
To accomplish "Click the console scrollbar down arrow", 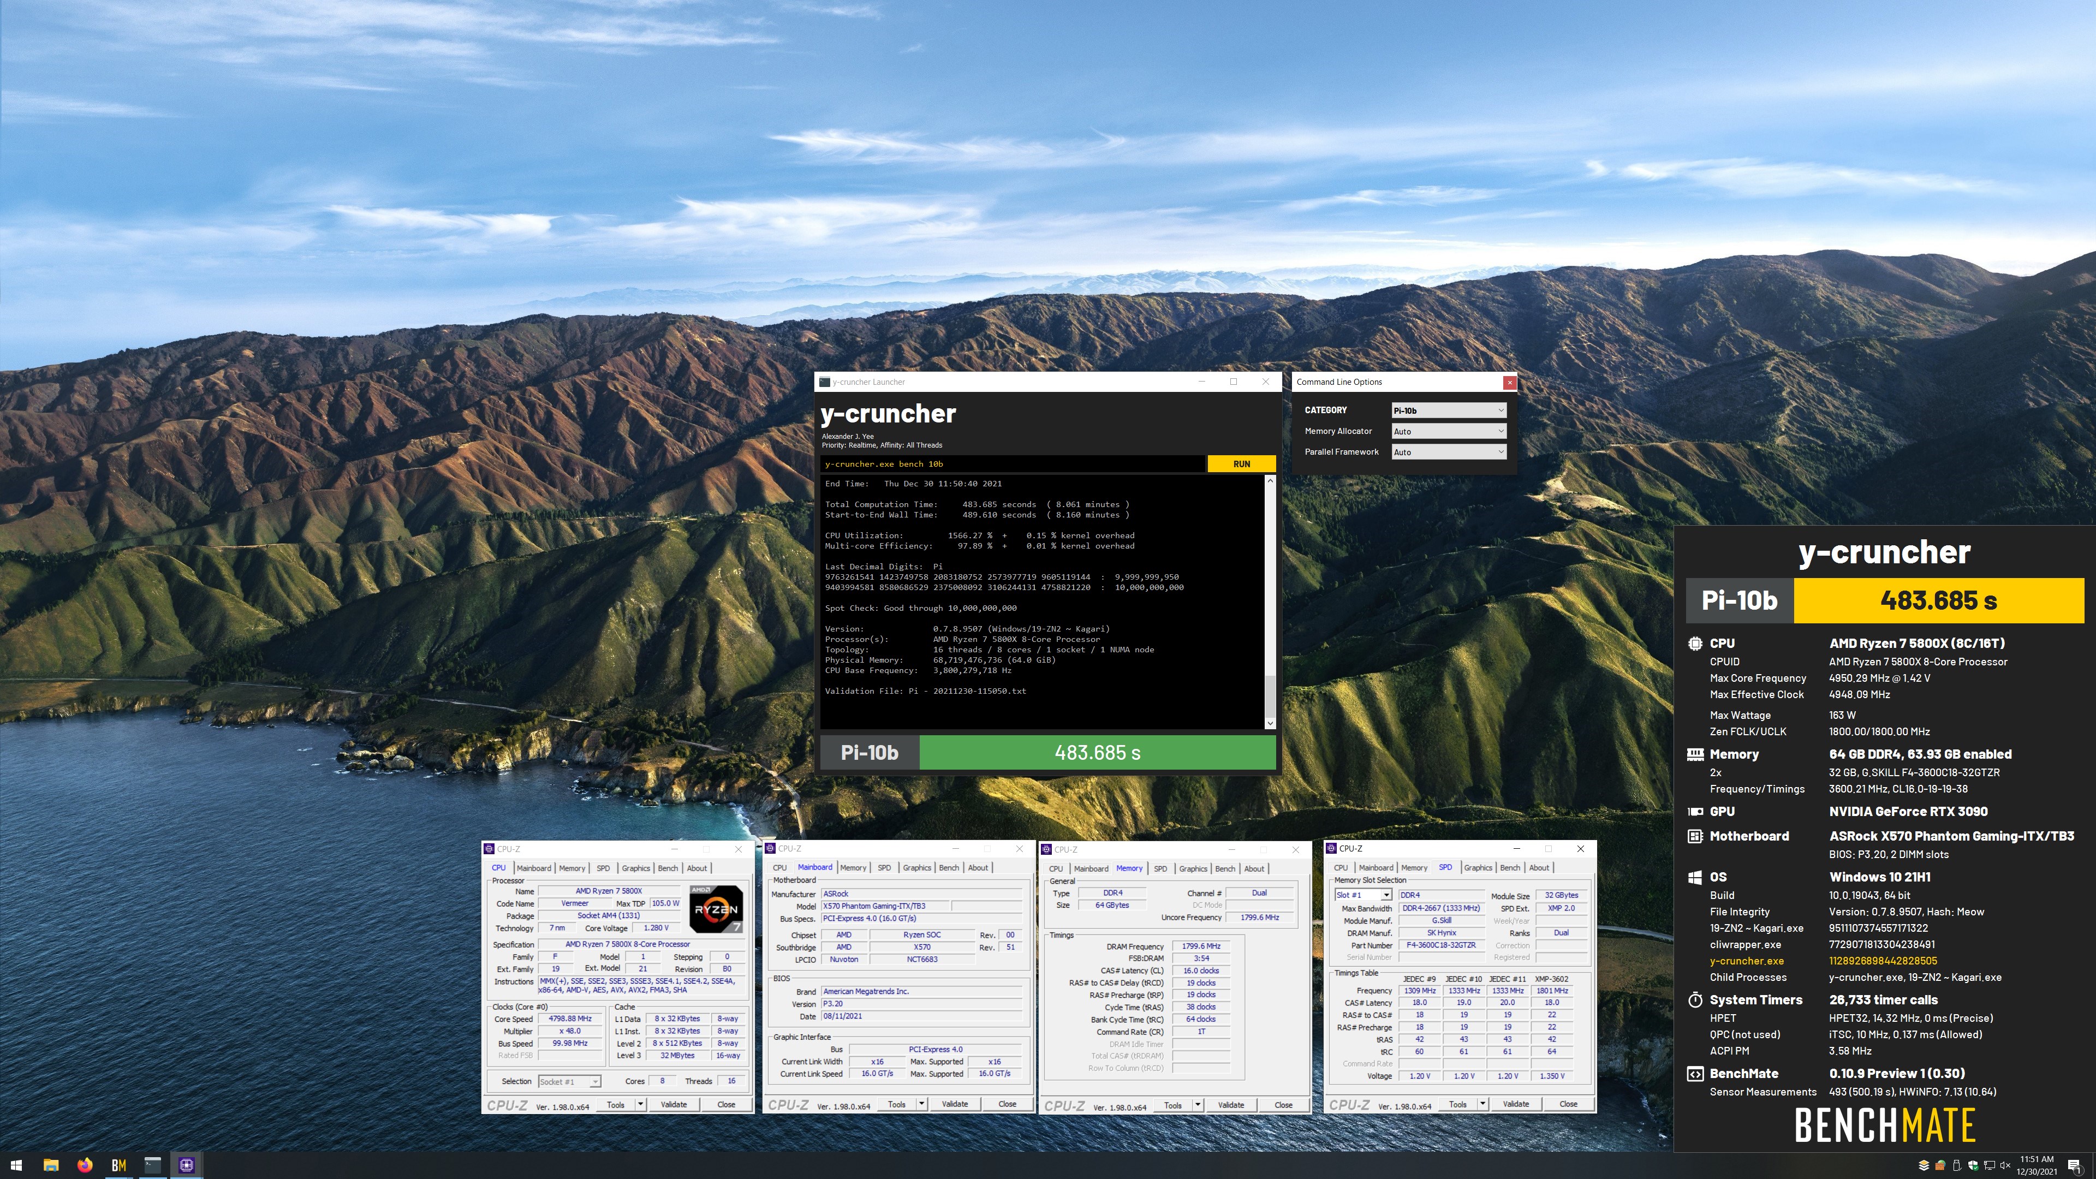I will (x=1270, y=723).
